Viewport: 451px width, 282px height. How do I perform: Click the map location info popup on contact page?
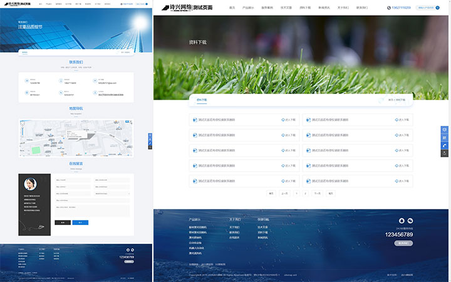[76, 135]
